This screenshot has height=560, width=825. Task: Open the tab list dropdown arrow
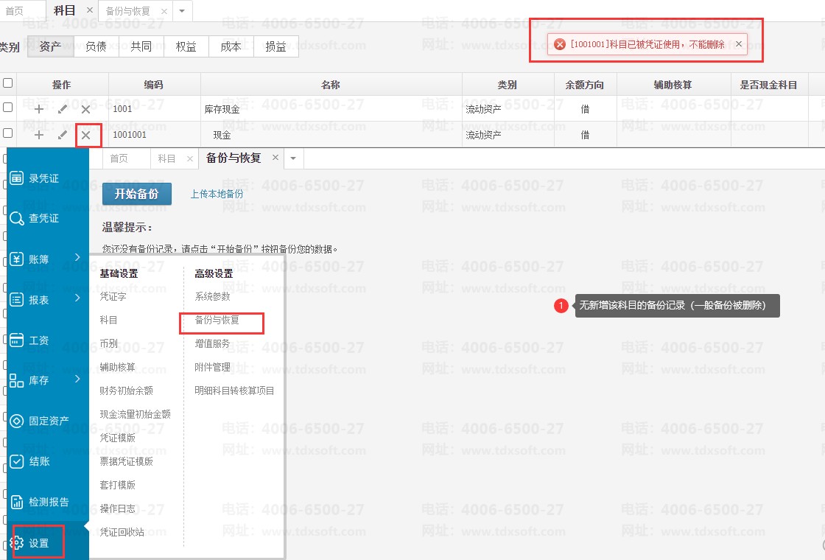[x=293, y=158]
